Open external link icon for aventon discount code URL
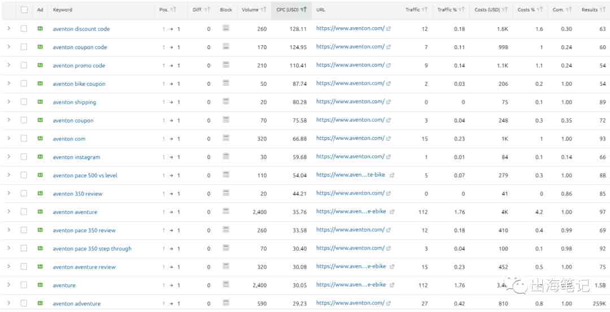The width and height of the screenshot is (610, 312). tap(388, 28)
